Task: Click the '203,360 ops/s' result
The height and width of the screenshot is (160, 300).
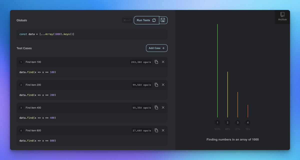Action: 141,62
